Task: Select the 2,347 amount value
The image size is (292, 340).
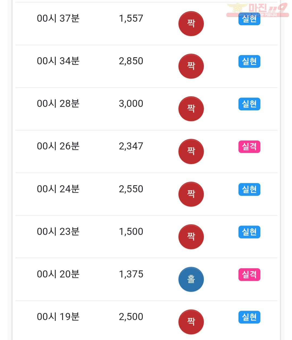Action: tap(131, 146)
